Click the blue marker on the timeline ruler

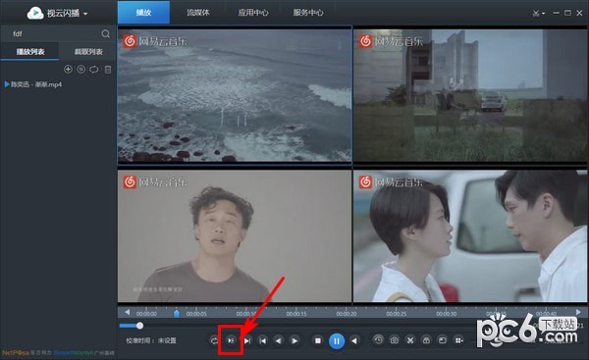tap(177, 313)
